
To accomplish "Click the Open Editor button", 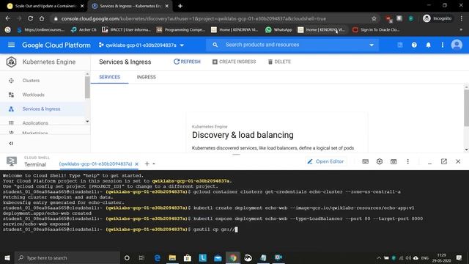I will point(325,161).
